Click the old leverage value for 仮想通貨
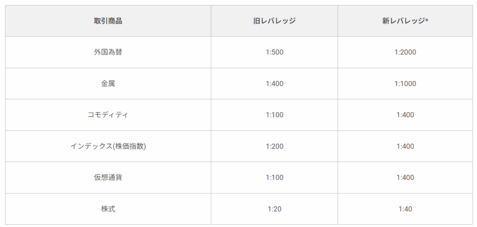The image size is (477, 227). [x=274, y=178]
